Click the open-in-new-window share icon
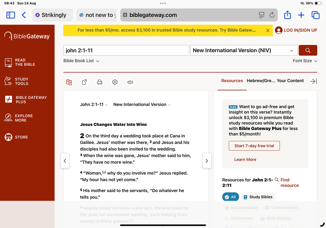This screenshot has height=228, width=326. click(84, 82)
